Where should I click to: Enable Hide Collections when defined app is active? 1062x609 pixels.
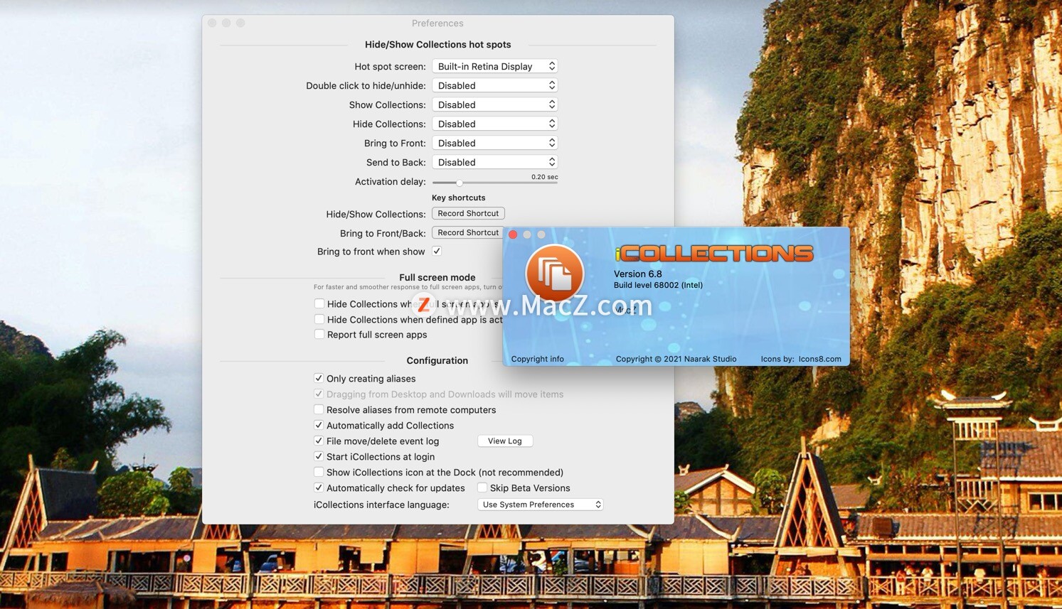319,320
